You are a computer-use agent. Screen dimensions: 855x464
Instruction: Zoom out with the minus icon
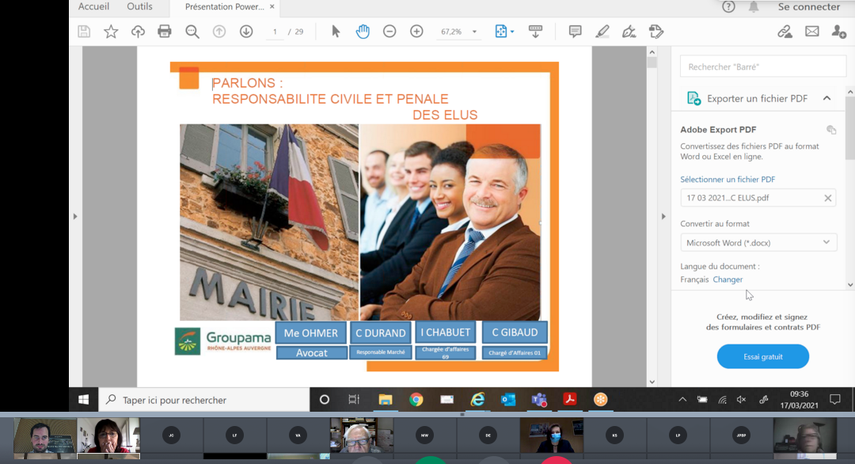(389, 32)
